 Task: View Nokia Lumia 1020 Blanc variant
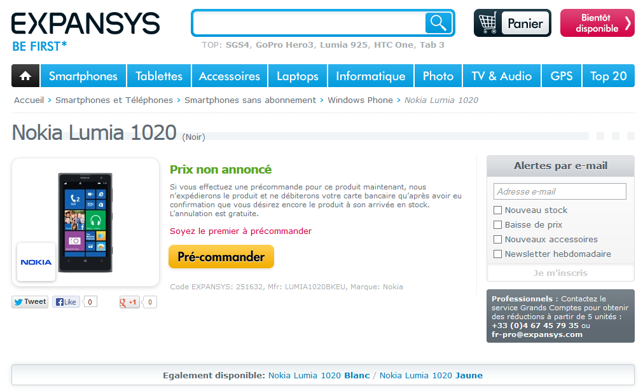319,376
